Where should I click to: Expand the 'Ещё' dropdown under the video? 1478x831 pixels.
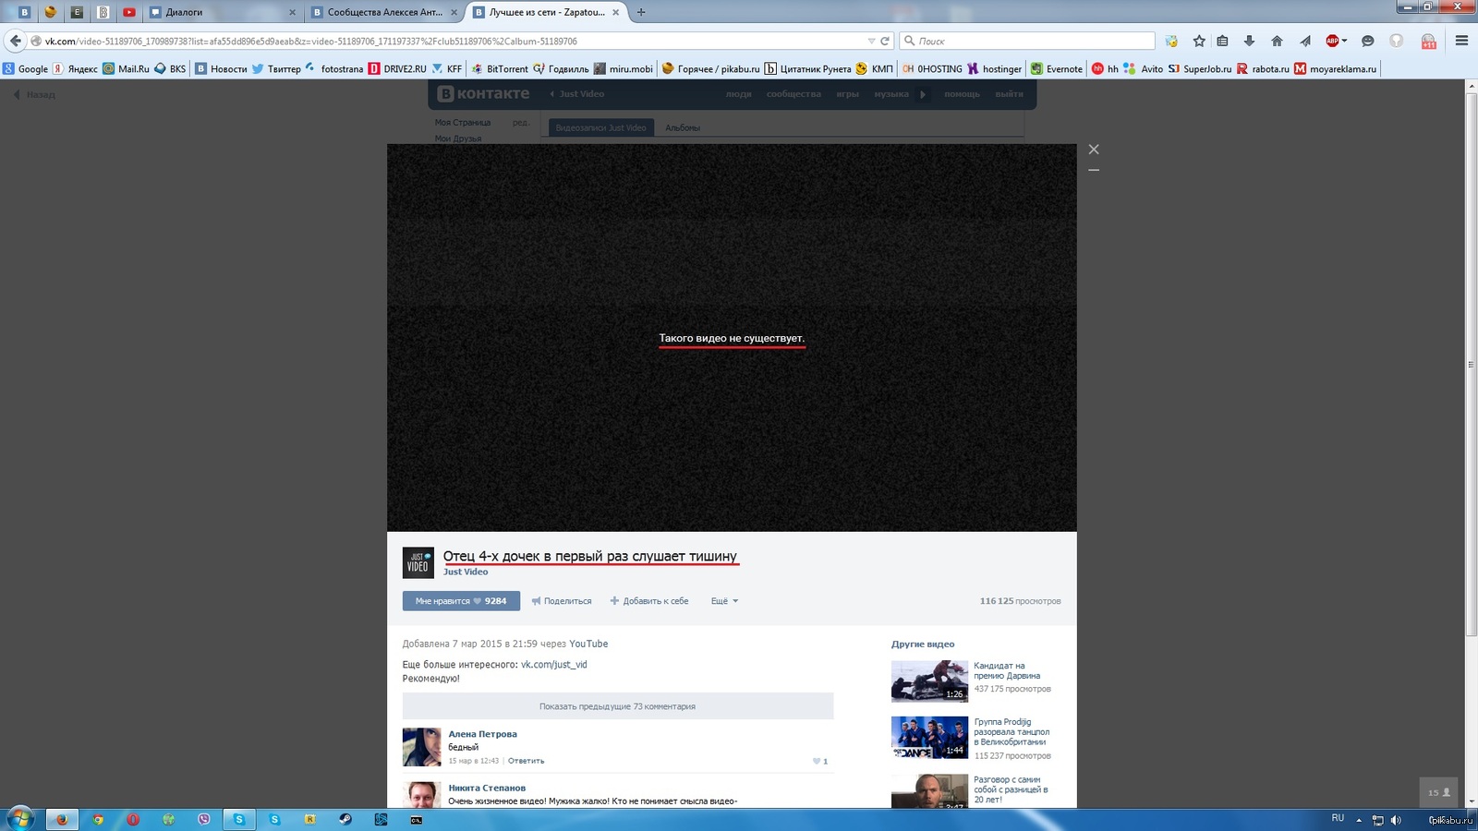click(724, 601)
